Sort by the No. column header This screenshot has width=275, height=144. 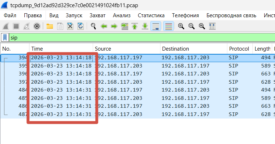(15, 49)
